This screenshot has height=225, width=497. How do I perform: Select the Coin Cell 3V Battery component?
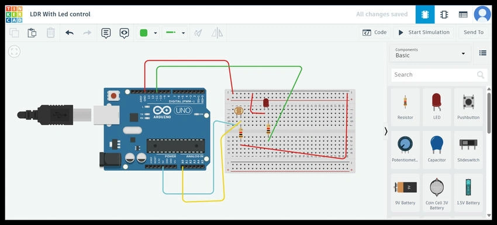point(437,193)
